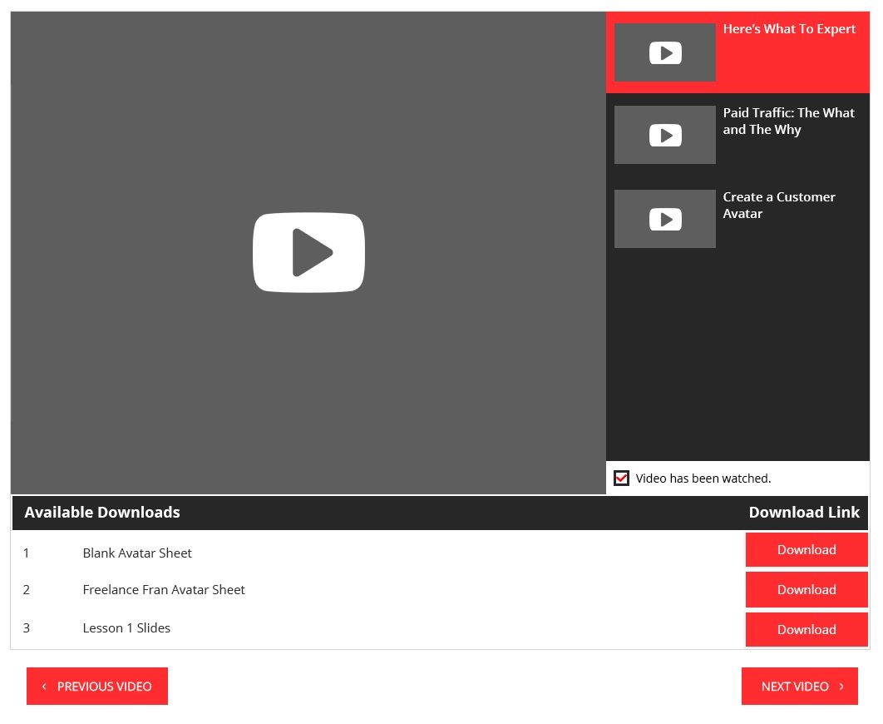Screen dimensions: 883x724
Task: Go to the previous video
Action: [x=97, y=686]
